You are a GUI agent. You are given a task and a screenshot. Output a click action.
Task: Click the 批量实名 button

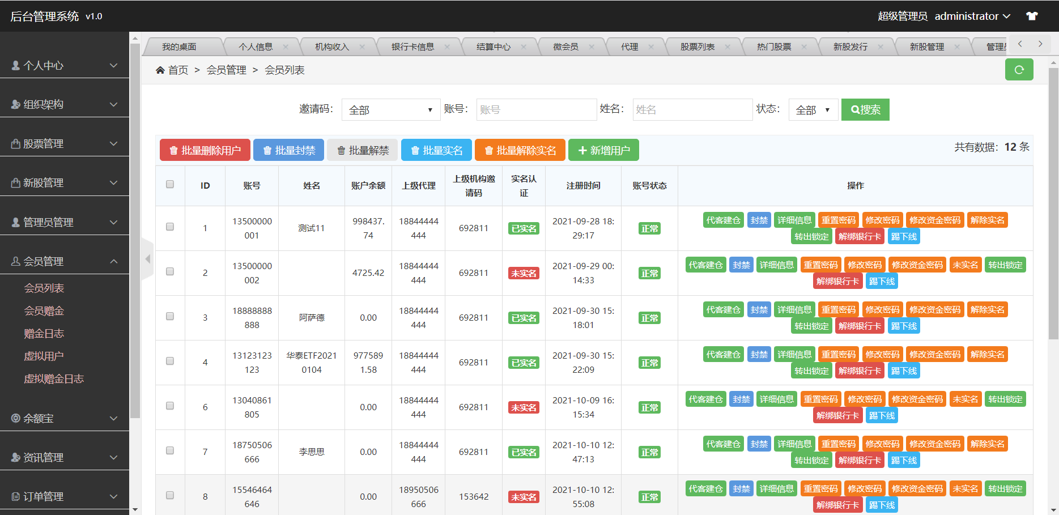tap(436, 150)
